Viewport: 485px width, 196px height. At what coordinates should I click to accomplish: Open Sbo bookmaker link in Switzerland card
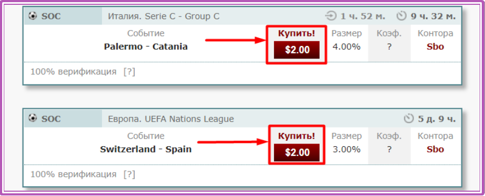point(435,149)
